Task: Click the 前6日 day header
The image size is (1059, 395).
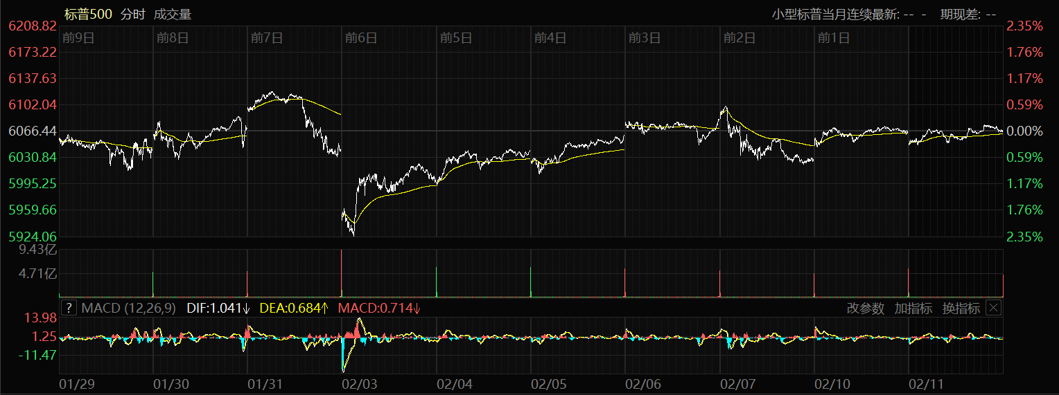Action: pos(361,38)
